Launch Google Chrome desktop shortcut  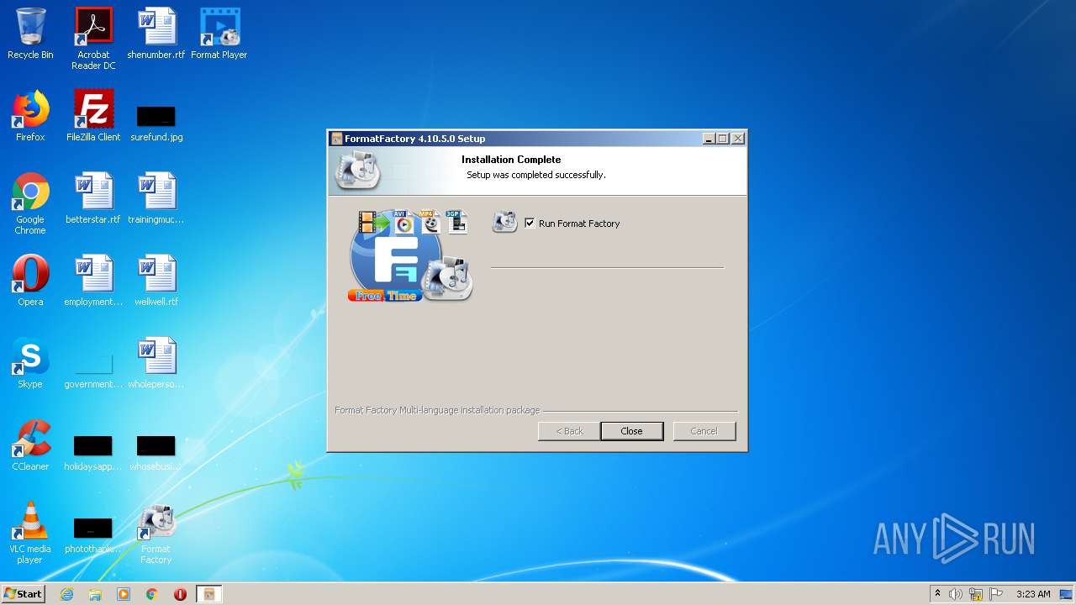pos(30,203)
